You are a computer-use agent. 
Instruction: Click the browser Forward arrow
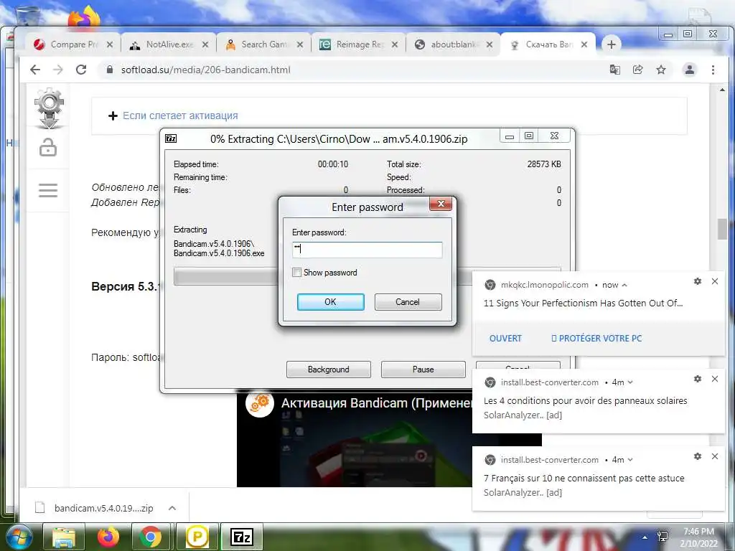(57, 70)
